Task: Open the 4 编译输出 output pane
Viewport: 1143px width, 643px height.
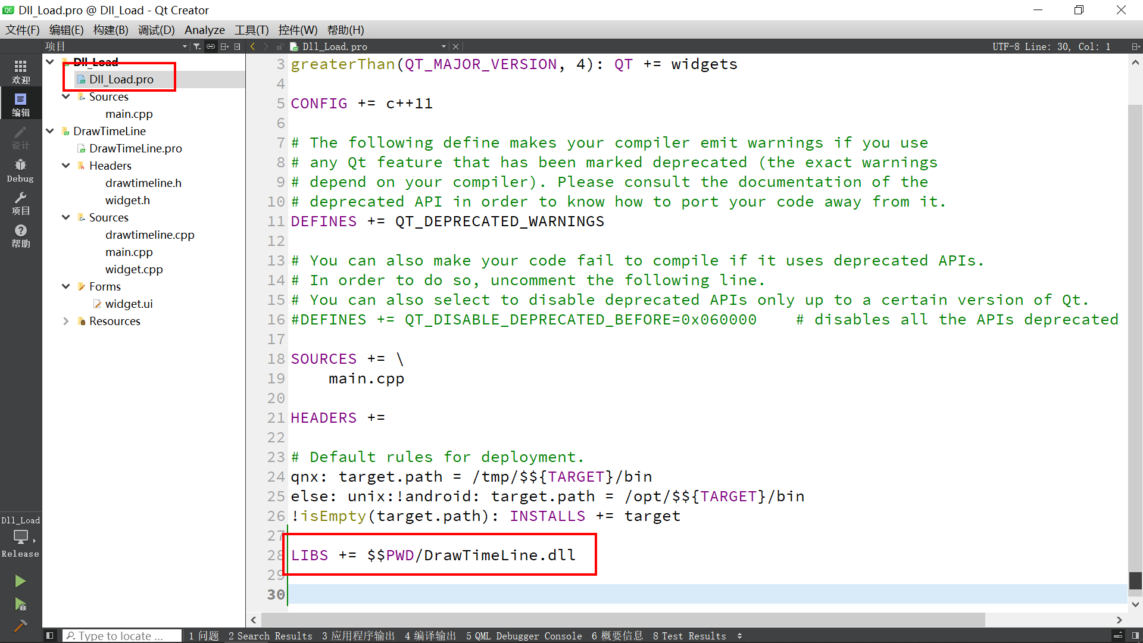Action: (430, 636)
